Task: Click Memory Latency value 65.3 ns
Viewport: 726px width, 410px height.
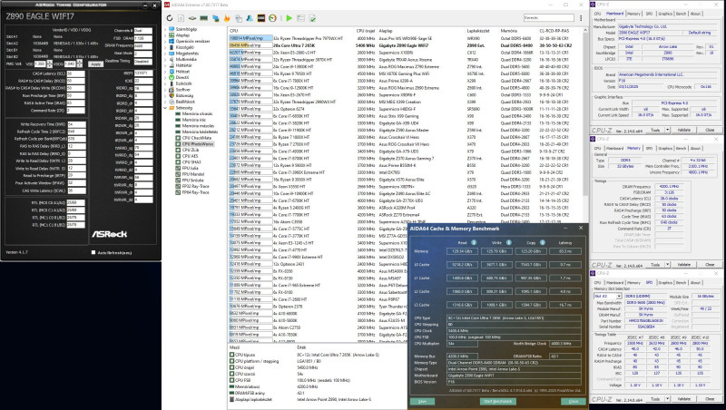Action: pyautogui.click(x=564, y=251)
